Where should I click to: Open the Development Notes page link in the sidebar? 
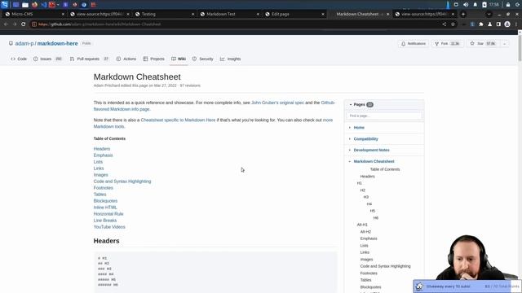372,150
